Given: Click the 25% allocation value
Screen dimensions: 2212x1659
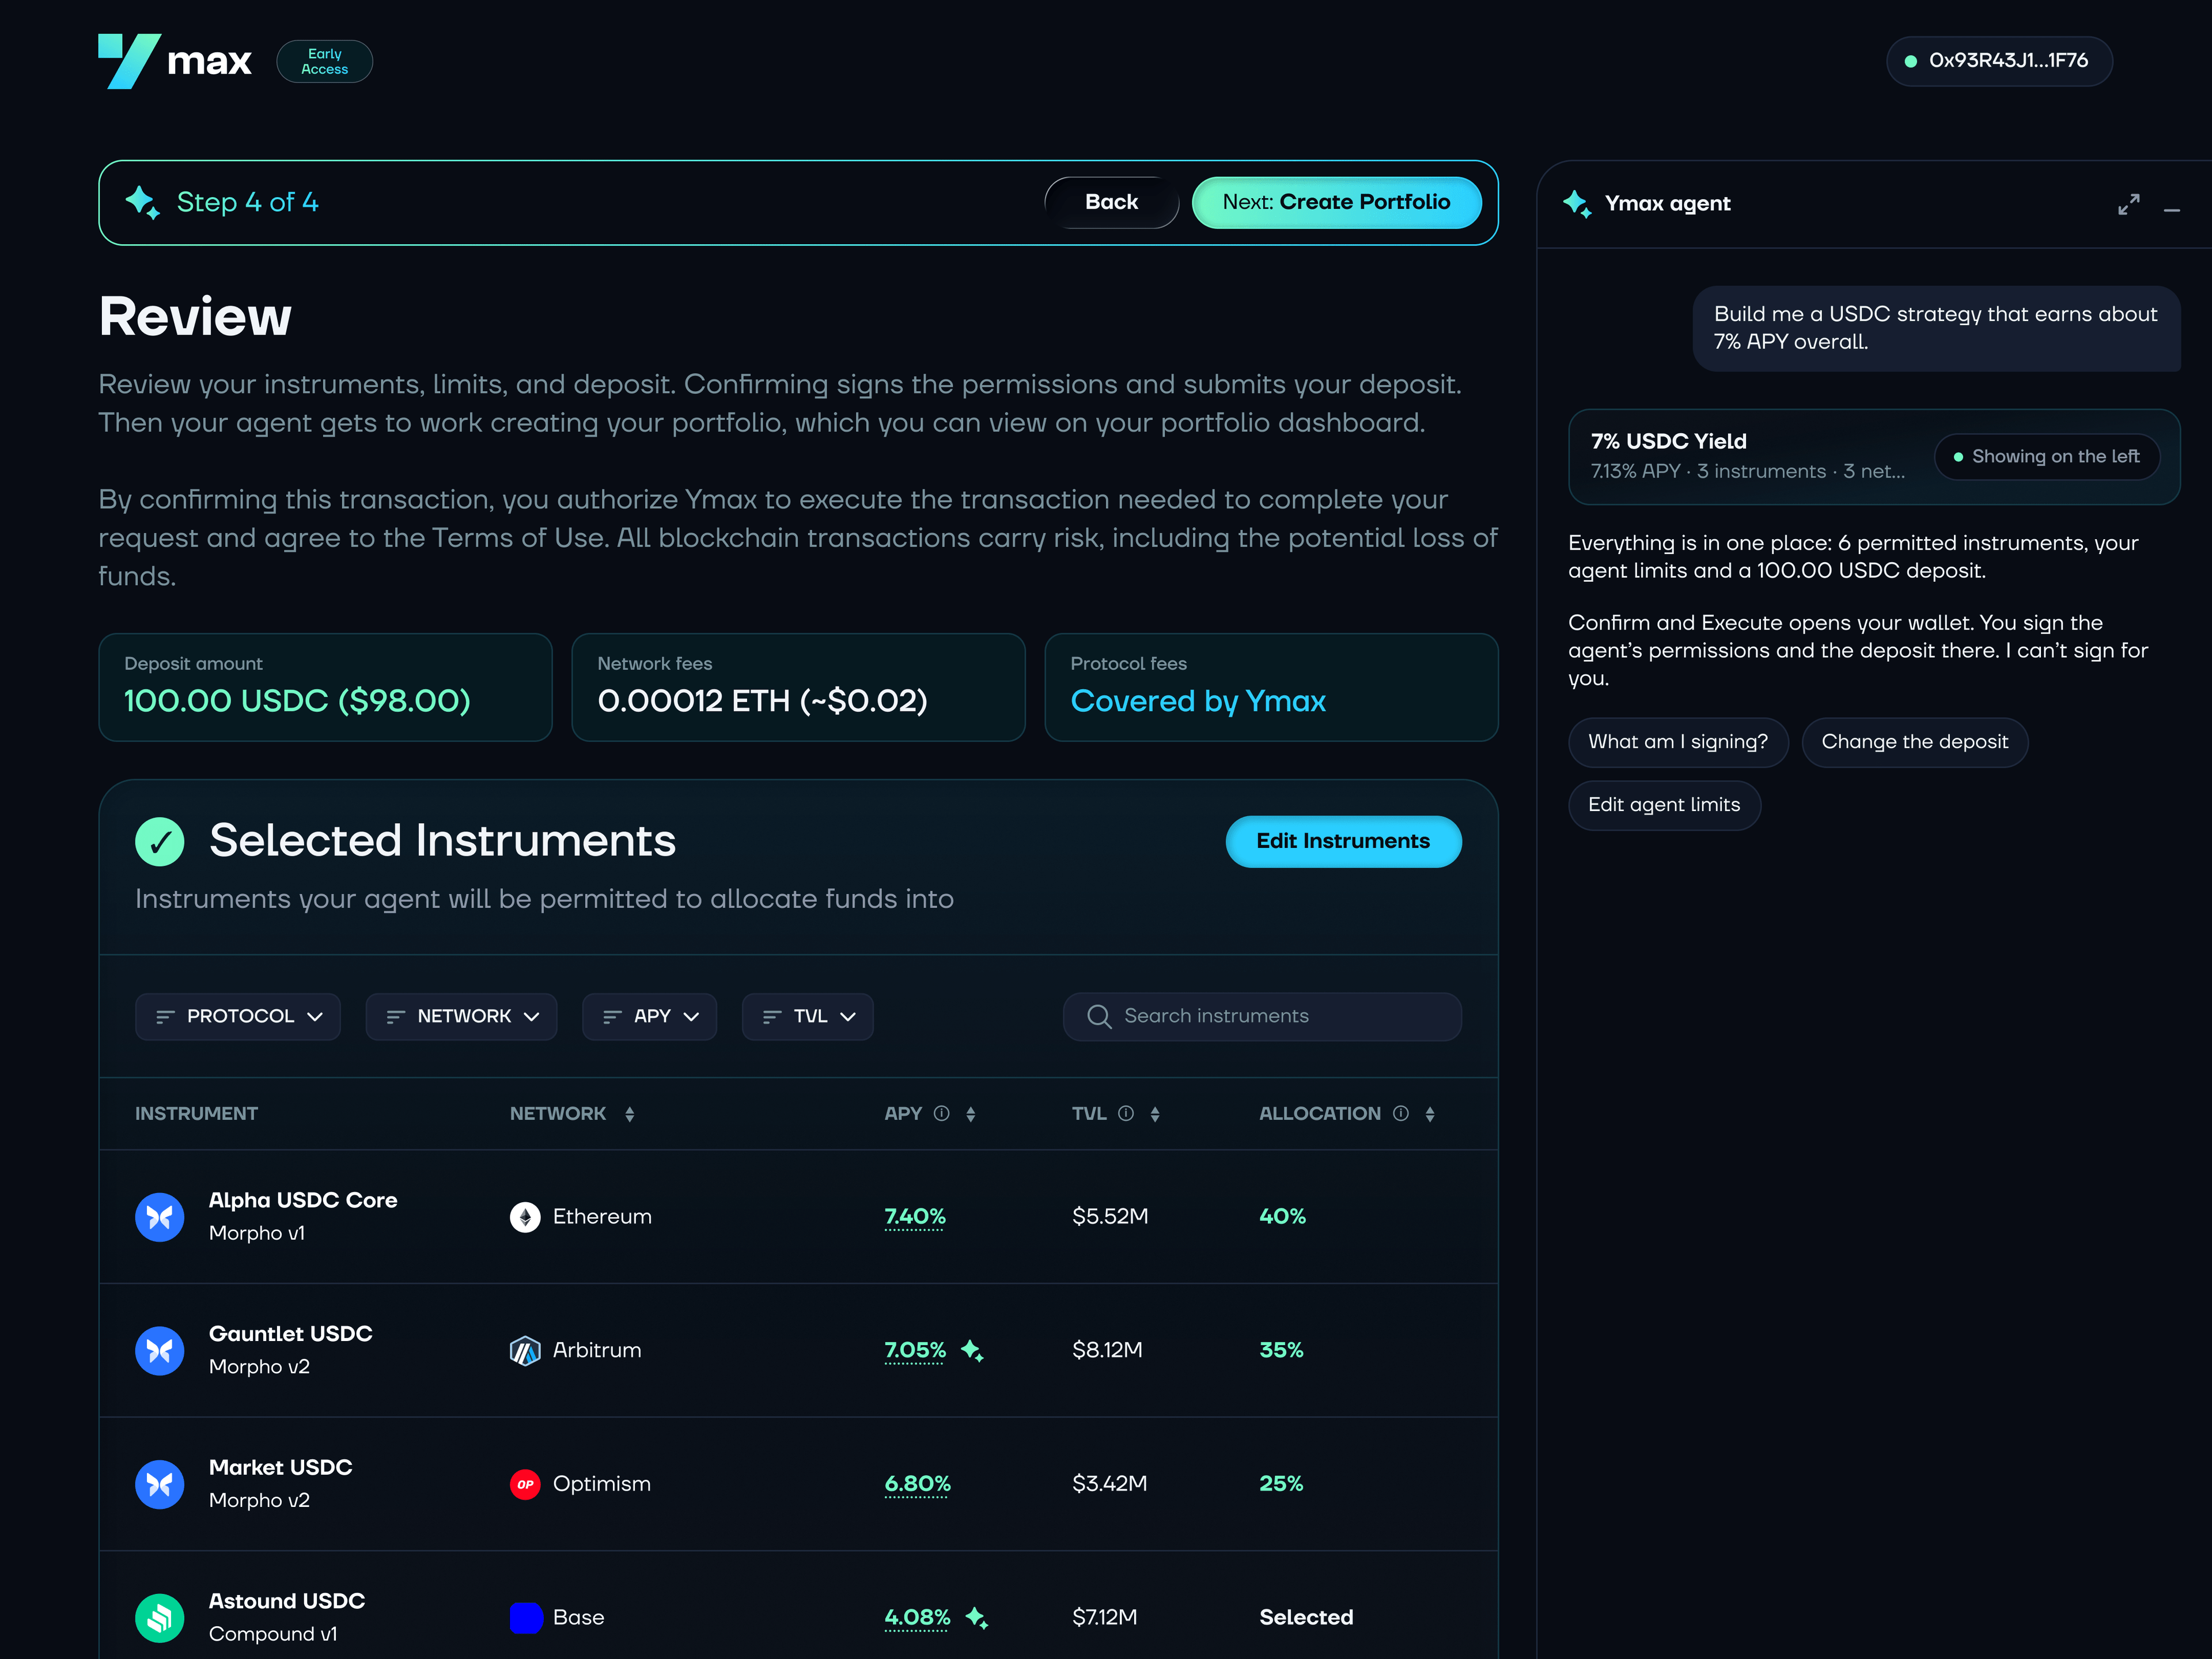Looking at the screenshot, I should [x=1281, y=1484].
